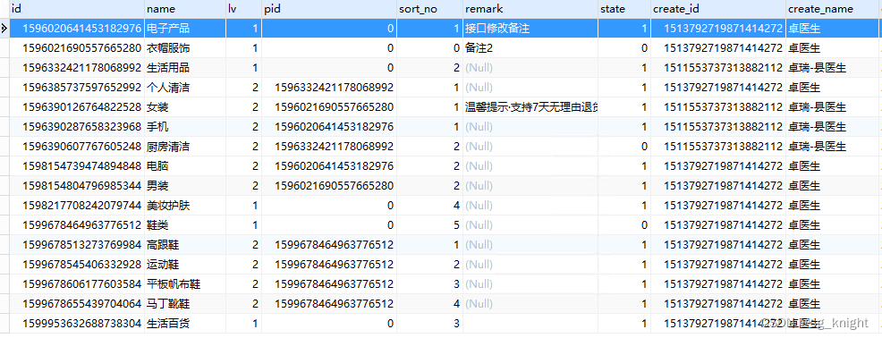The height and width of the screenshot is (338, 882).
Task: Select the pid cell in the 高跟鞋 row
Action: (x=329, y=245)
